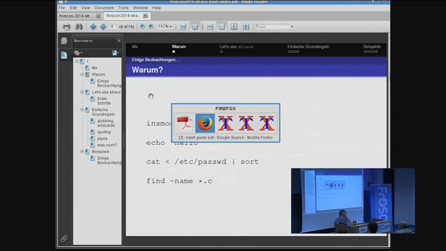Click the bookmark icon beside pipes
Viewport: 446px width, 251px height.
pyautogui.click(x=93, y=138)
